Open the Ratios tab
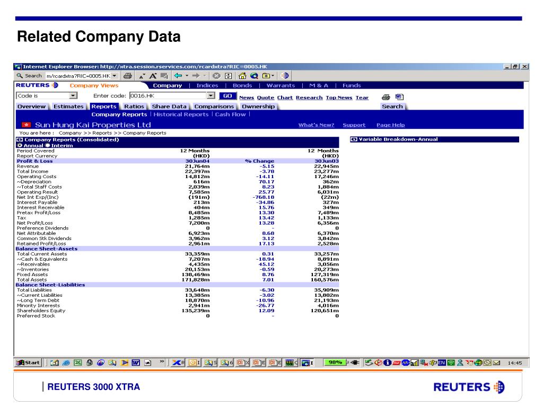The image size is (543, 407). tap(134, 107)
